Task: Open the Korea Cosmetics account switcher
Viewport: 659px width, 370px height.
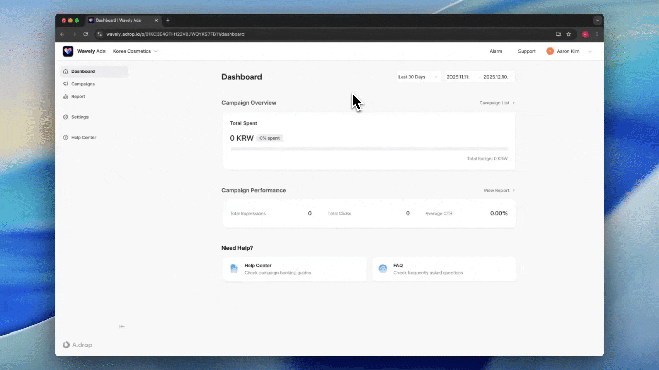Action: (x=135, y=51)
